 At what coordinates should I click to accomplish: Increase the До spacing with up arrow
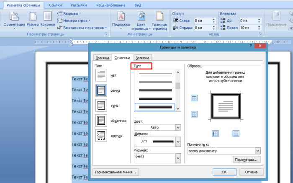click(259, 19)
